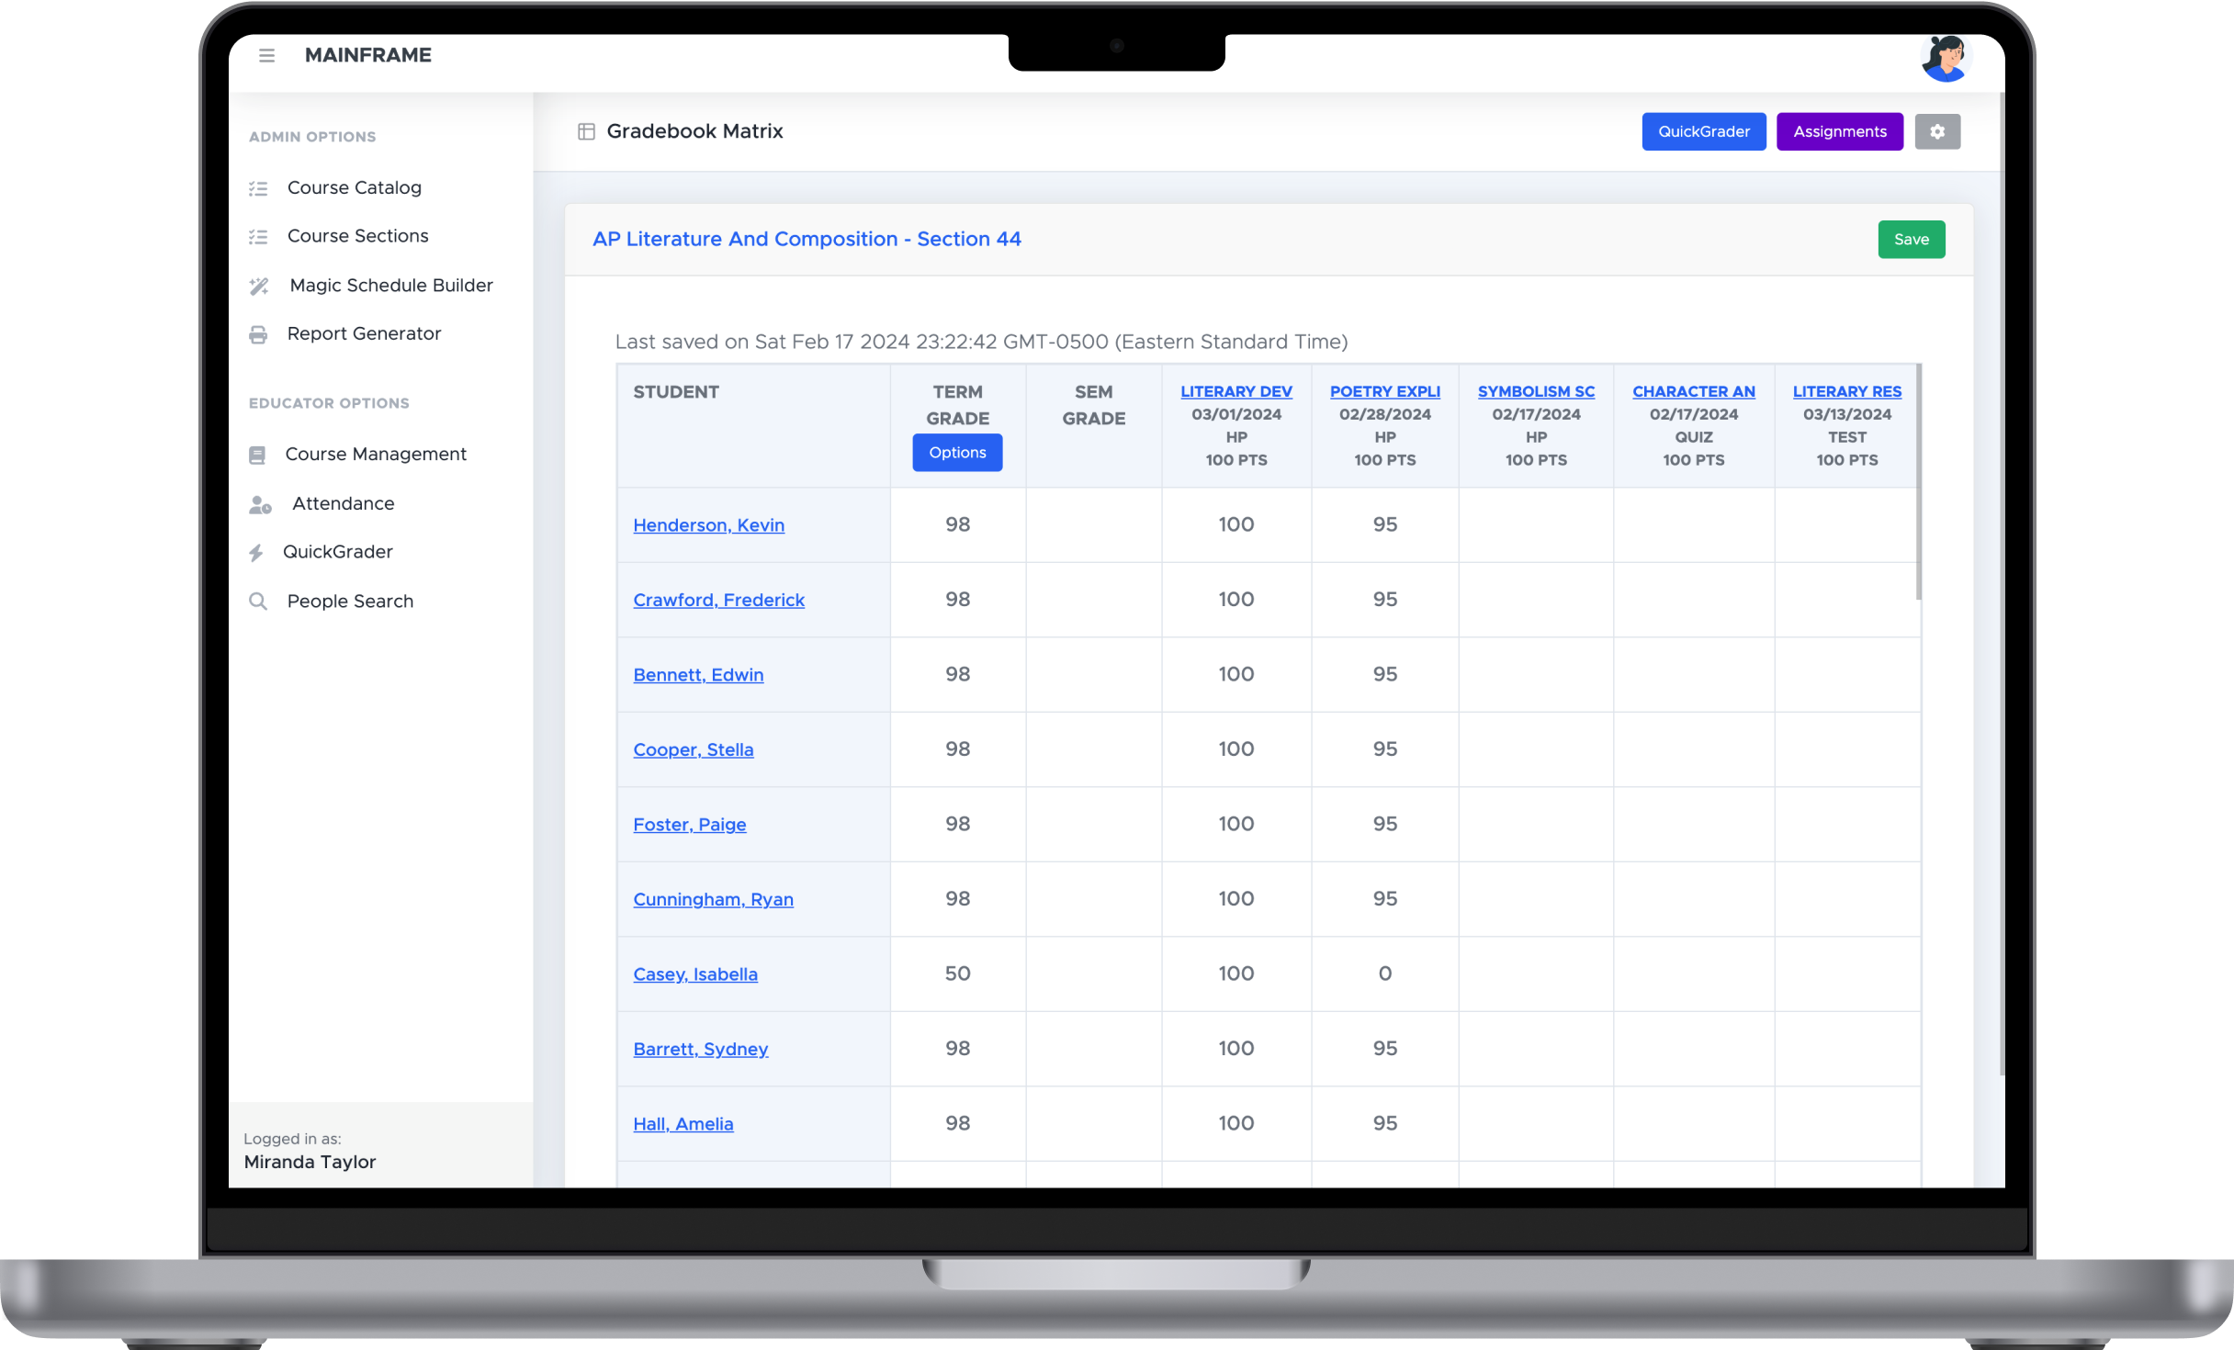Click the gear settings button

[1937, 131]
